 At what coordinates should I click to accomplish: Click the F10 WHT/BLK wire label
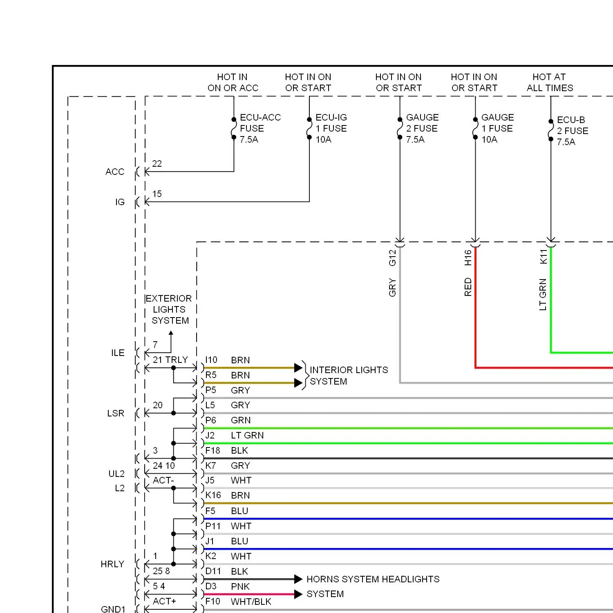tap(238, 602)
